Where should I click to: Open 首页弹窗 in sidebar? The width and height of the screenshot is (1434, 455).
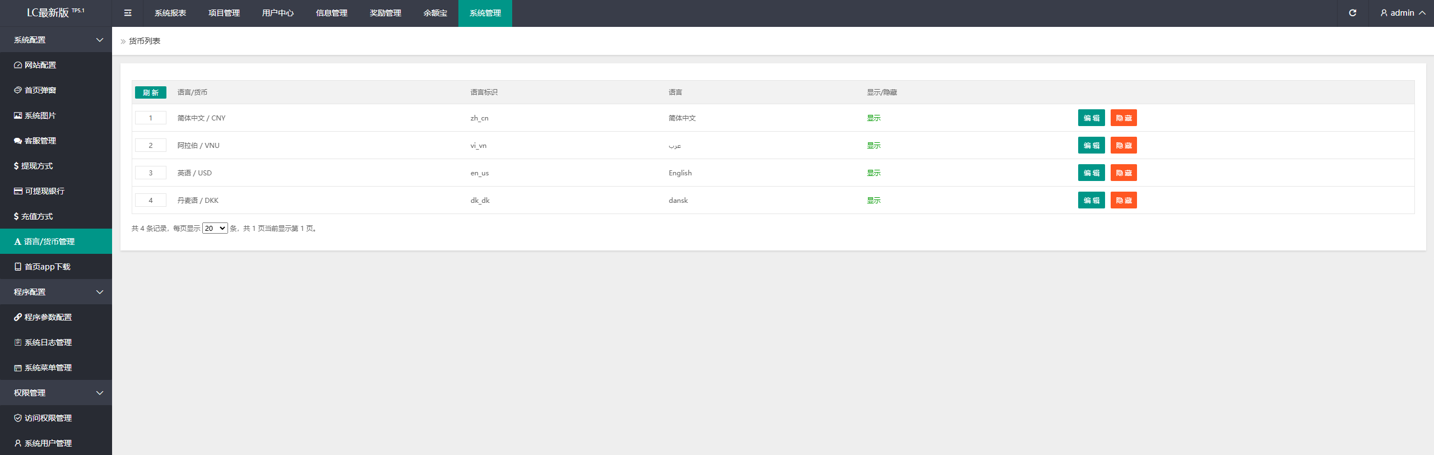pyautogui.click(x=40, y=90)
